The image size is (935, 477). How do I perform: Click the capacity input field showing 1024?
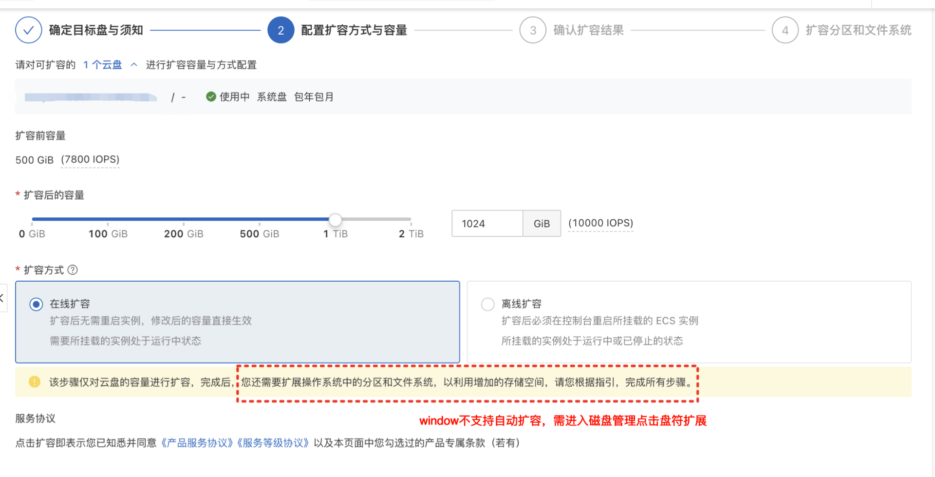487,224
